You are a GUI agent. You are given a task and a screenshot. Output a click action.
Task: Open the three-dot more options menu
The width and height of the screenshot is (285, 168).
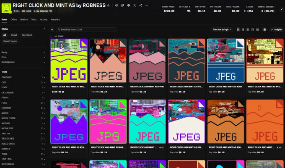point(147,5)
